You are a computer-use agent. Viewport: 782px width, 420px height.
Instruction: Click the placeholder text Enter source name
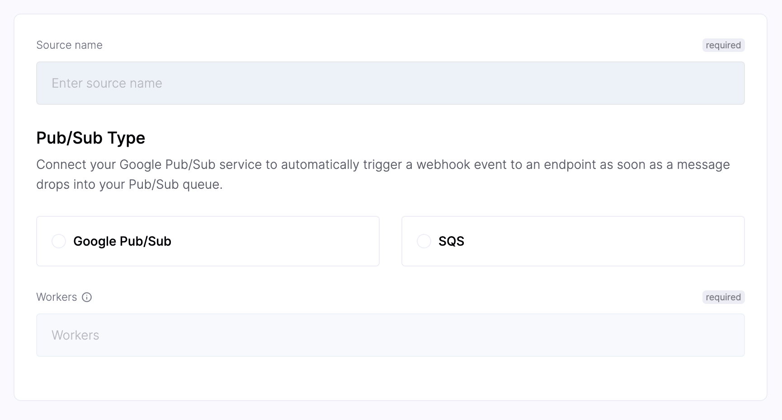pyautogui.click(x=107, y=83)
